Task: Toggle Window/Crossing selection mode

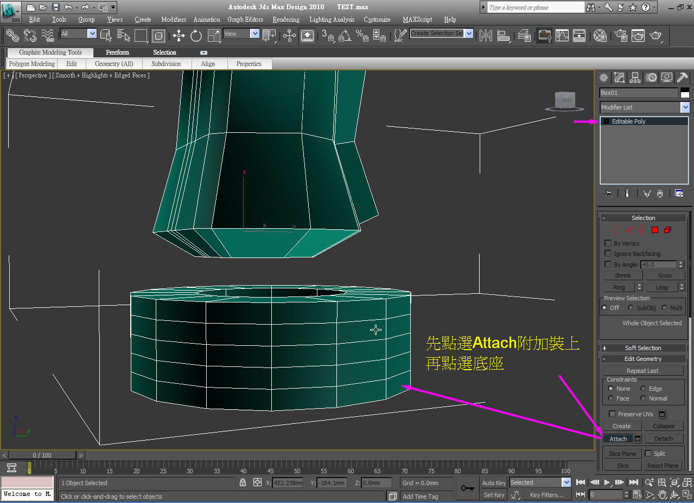Action: point(158,36)
